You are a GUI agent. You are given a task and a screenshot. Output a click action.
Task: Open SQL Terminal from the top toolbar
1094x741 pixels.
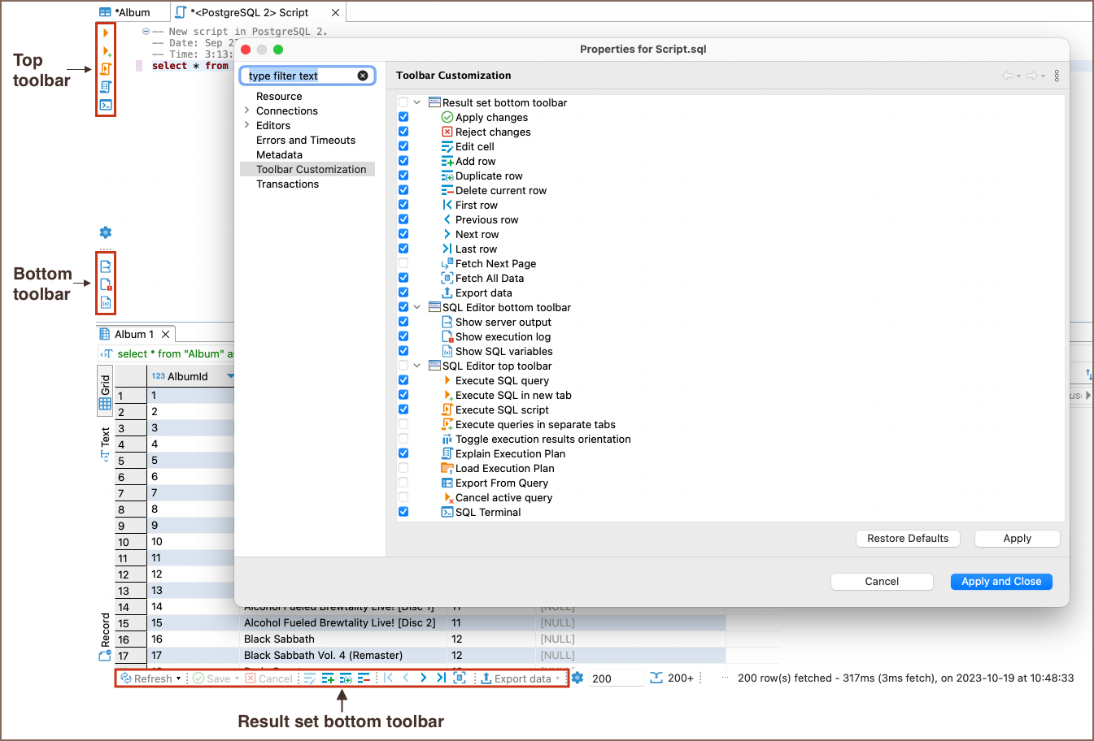[106, 105]
